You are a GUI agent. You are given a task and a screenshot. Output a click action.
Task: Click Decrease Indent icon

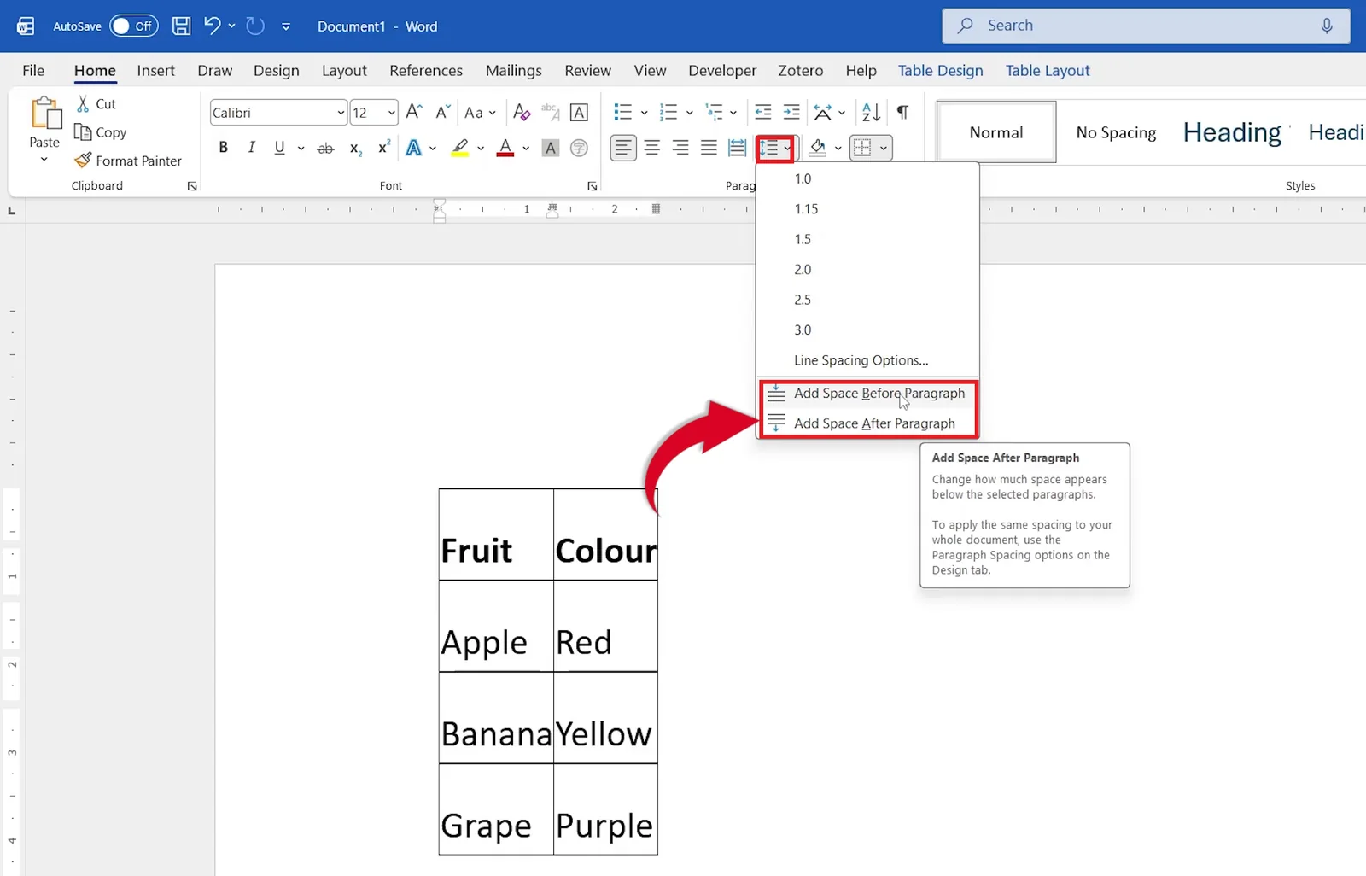(763, 112)
